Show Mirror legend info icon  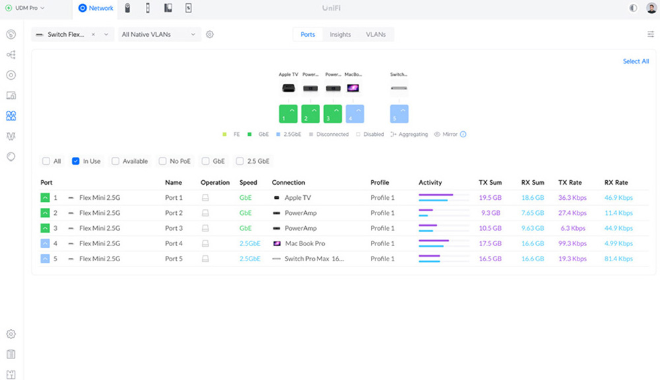[463, 134]
